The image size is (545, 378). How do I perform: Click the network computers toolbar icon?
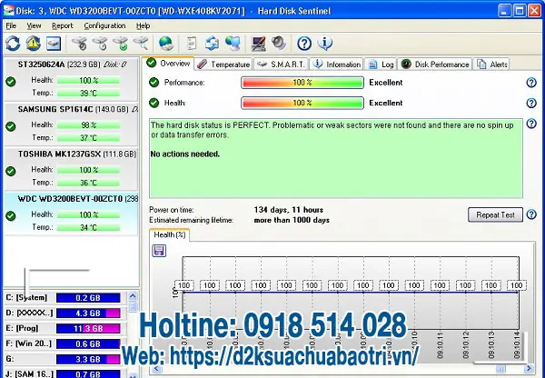point(233,44)
